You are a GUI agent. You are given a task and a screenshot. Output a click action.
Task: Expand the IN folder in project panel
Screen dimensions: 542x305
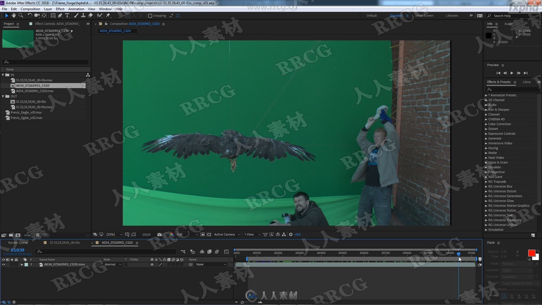pos(3,75)
